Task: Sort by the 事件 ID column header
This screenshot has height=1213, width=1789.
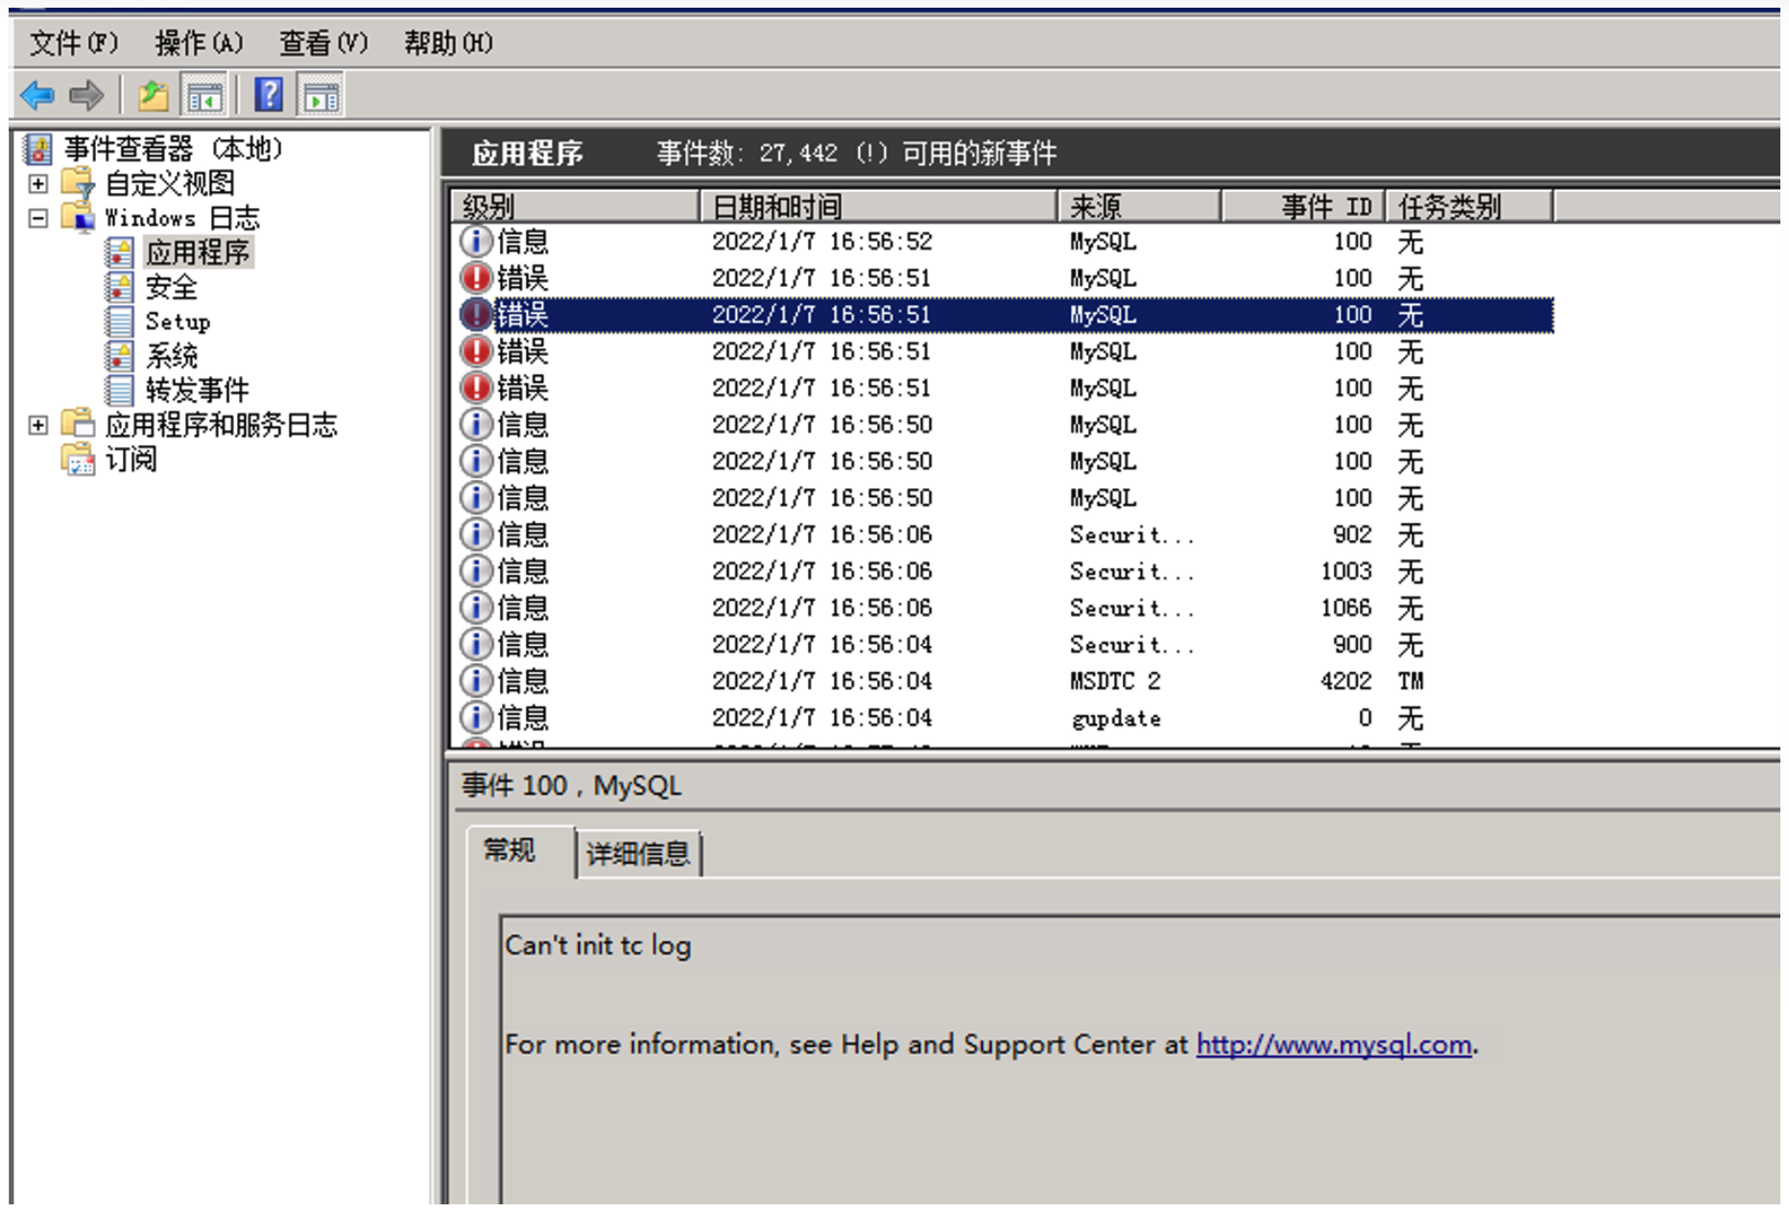Action: click(1303, 206)
